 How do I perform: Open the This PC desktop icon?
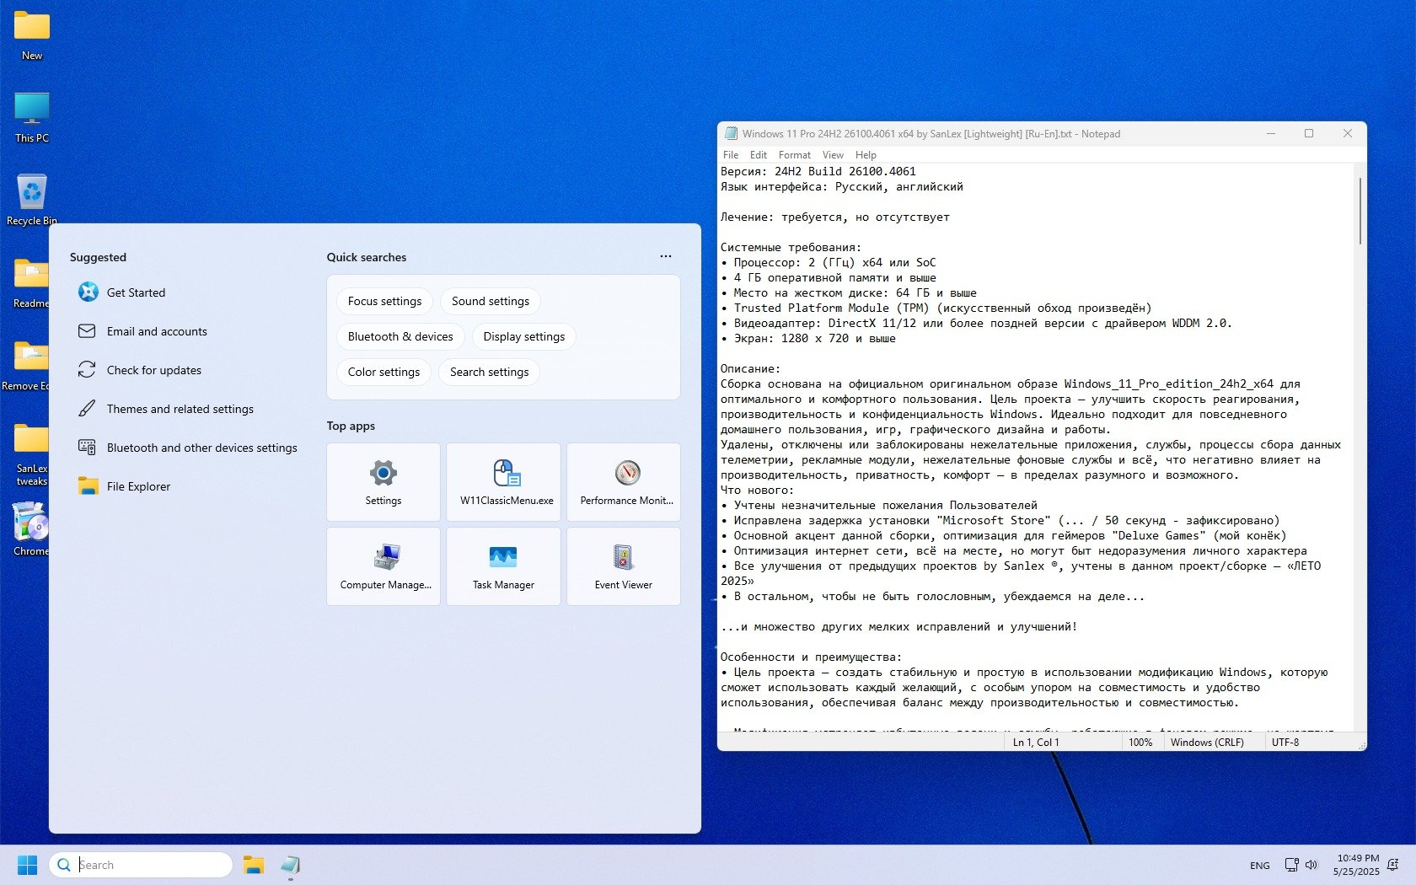[x=31, y=117]
